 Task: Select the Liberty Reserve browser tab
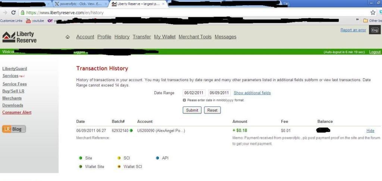[138, 4]
